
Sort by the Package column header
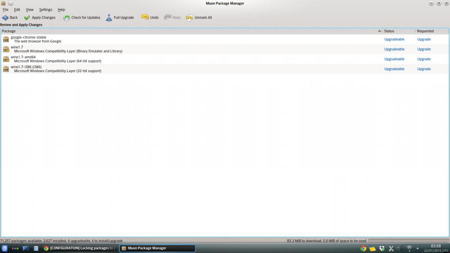pyautogui.click(x=189, y=31)
